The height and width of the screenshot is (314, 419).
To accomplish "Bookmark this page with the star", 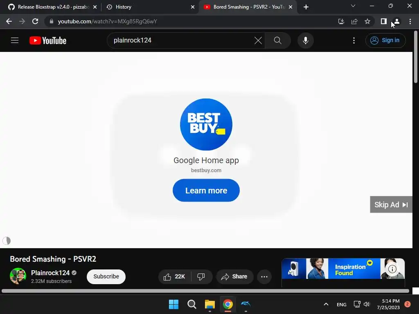I will 367,21.
